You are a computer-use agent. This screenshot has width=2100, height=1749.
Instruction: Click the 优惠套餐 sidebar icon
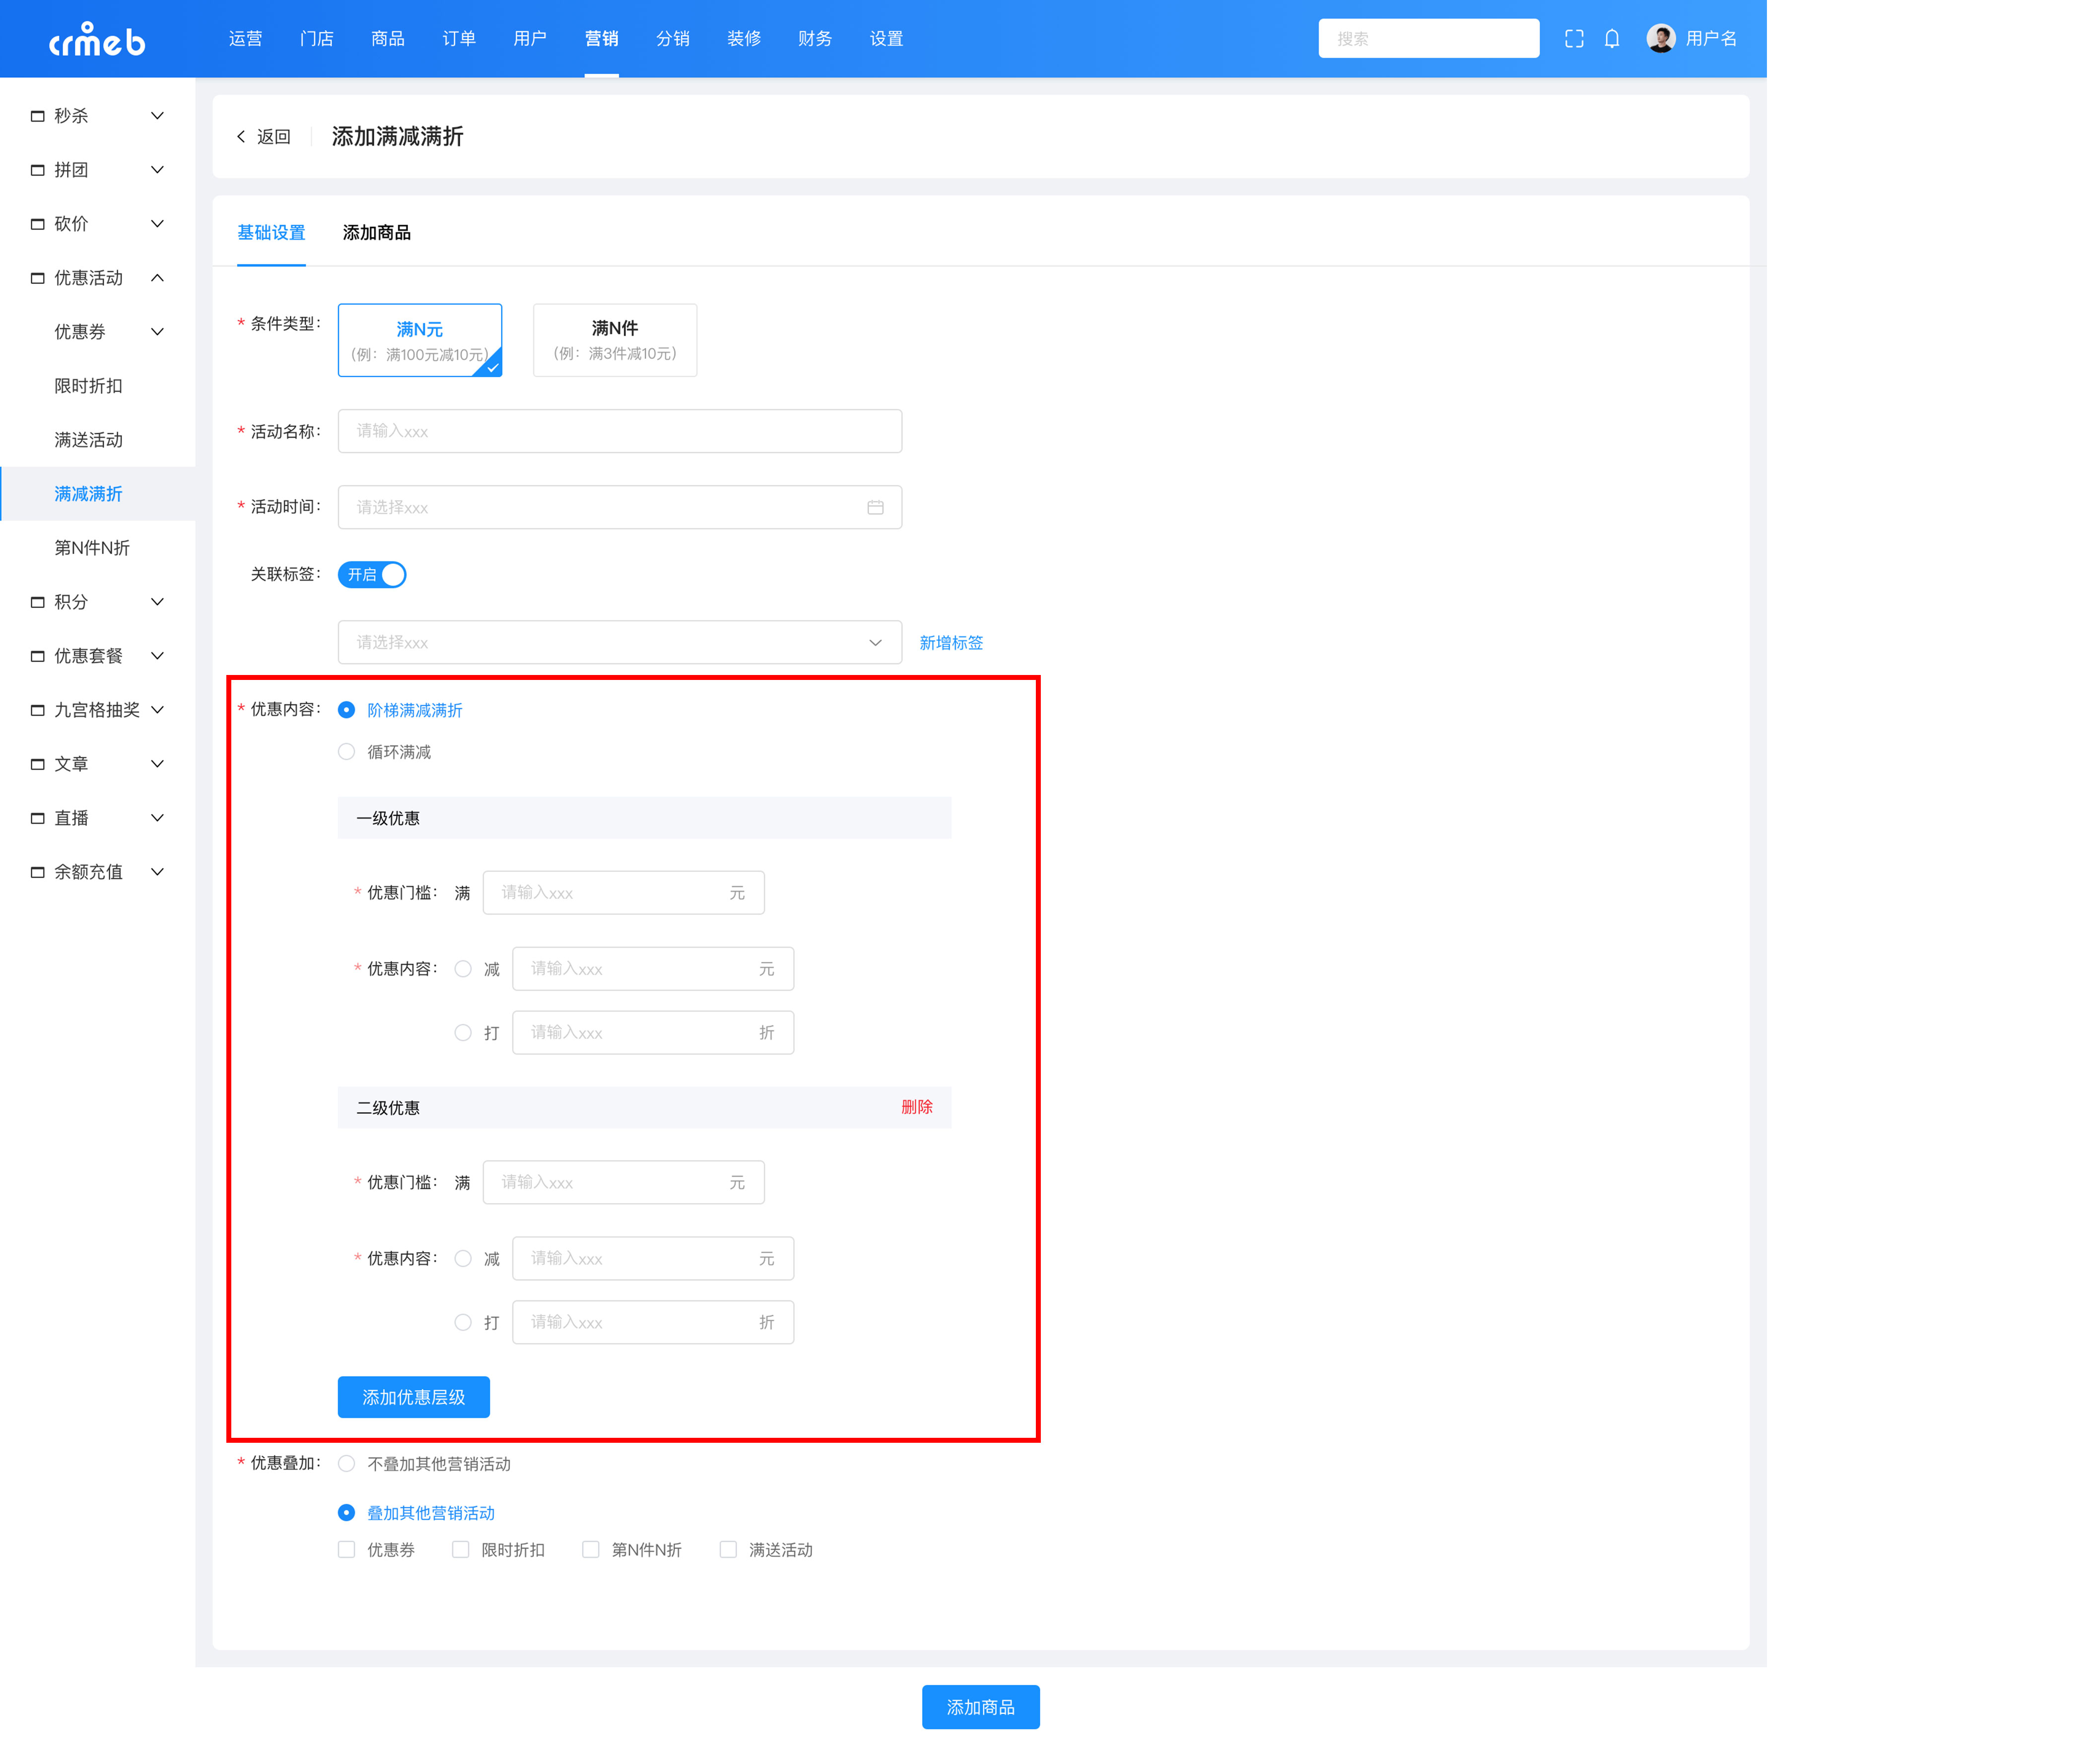38,656
